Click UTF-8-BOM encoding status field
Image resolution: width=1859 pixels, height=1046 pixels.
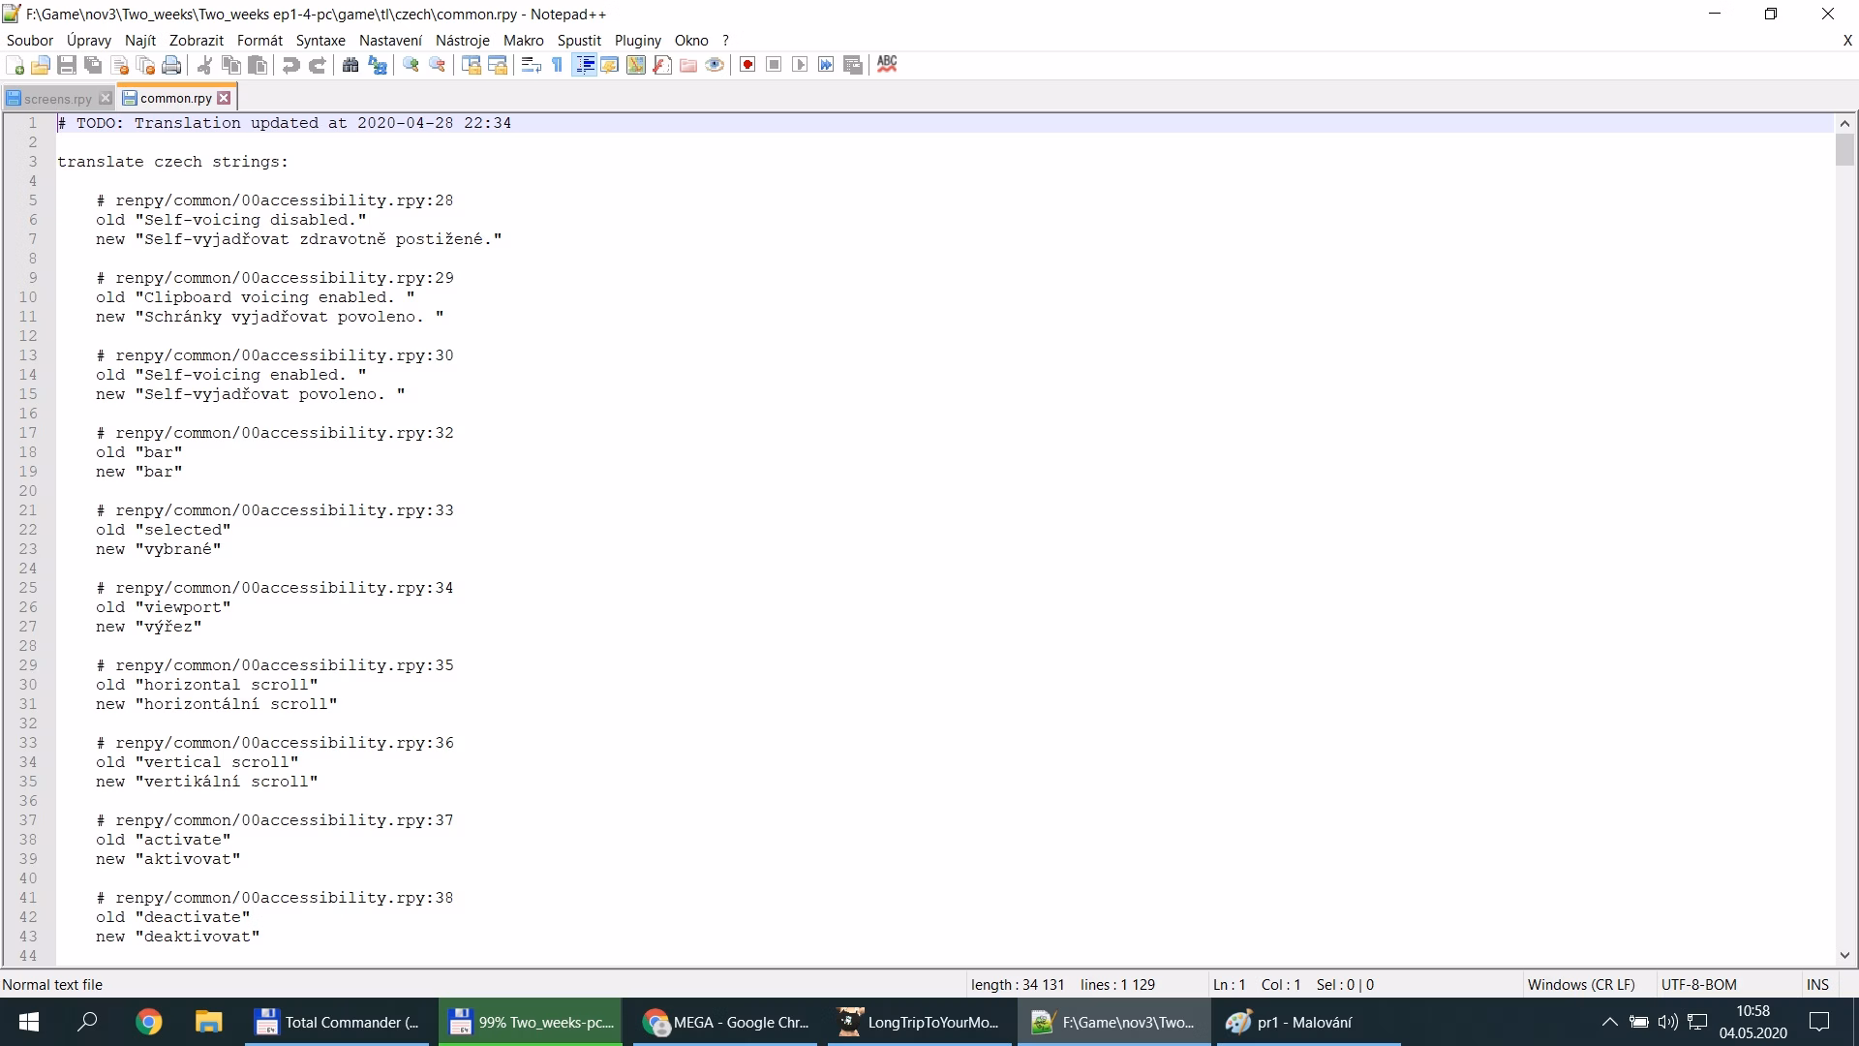tap(1698, 984)
